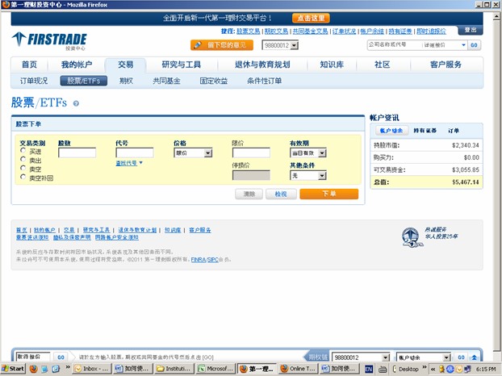The image size is (502, 376).
Task: Click the 查找代号 link
Action: click(x=128, y=163)
